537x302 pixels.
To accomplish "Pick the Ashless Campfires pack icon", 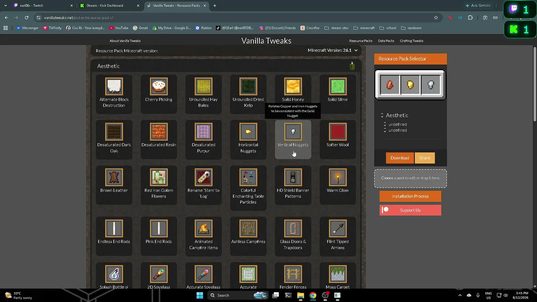I will coord(248,229).
